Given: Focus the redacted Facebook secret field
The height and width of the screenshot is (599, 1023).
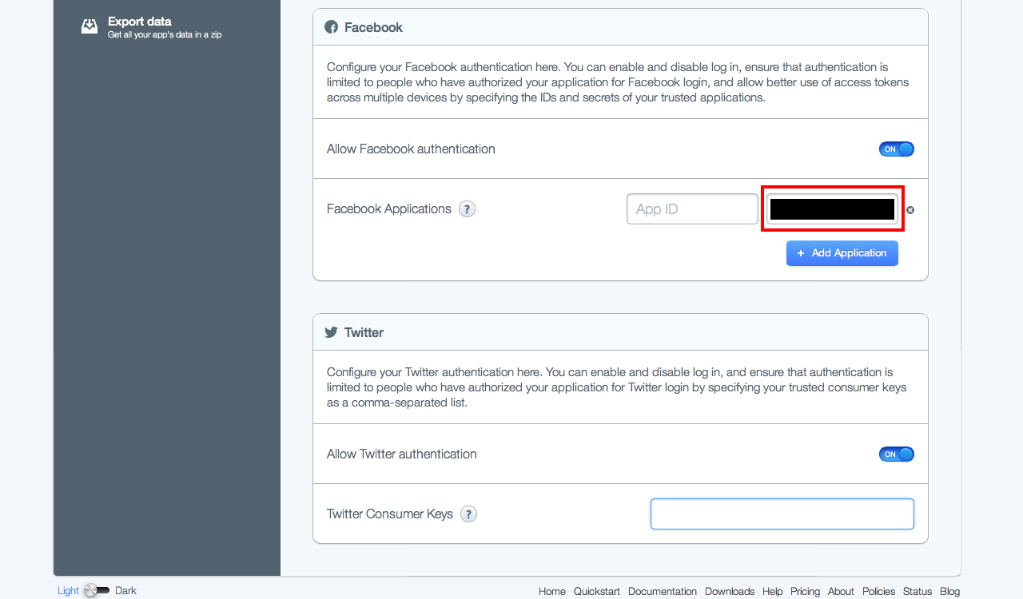Looking at the screenshot, I should pyautogui.click(x=832, y=209).
